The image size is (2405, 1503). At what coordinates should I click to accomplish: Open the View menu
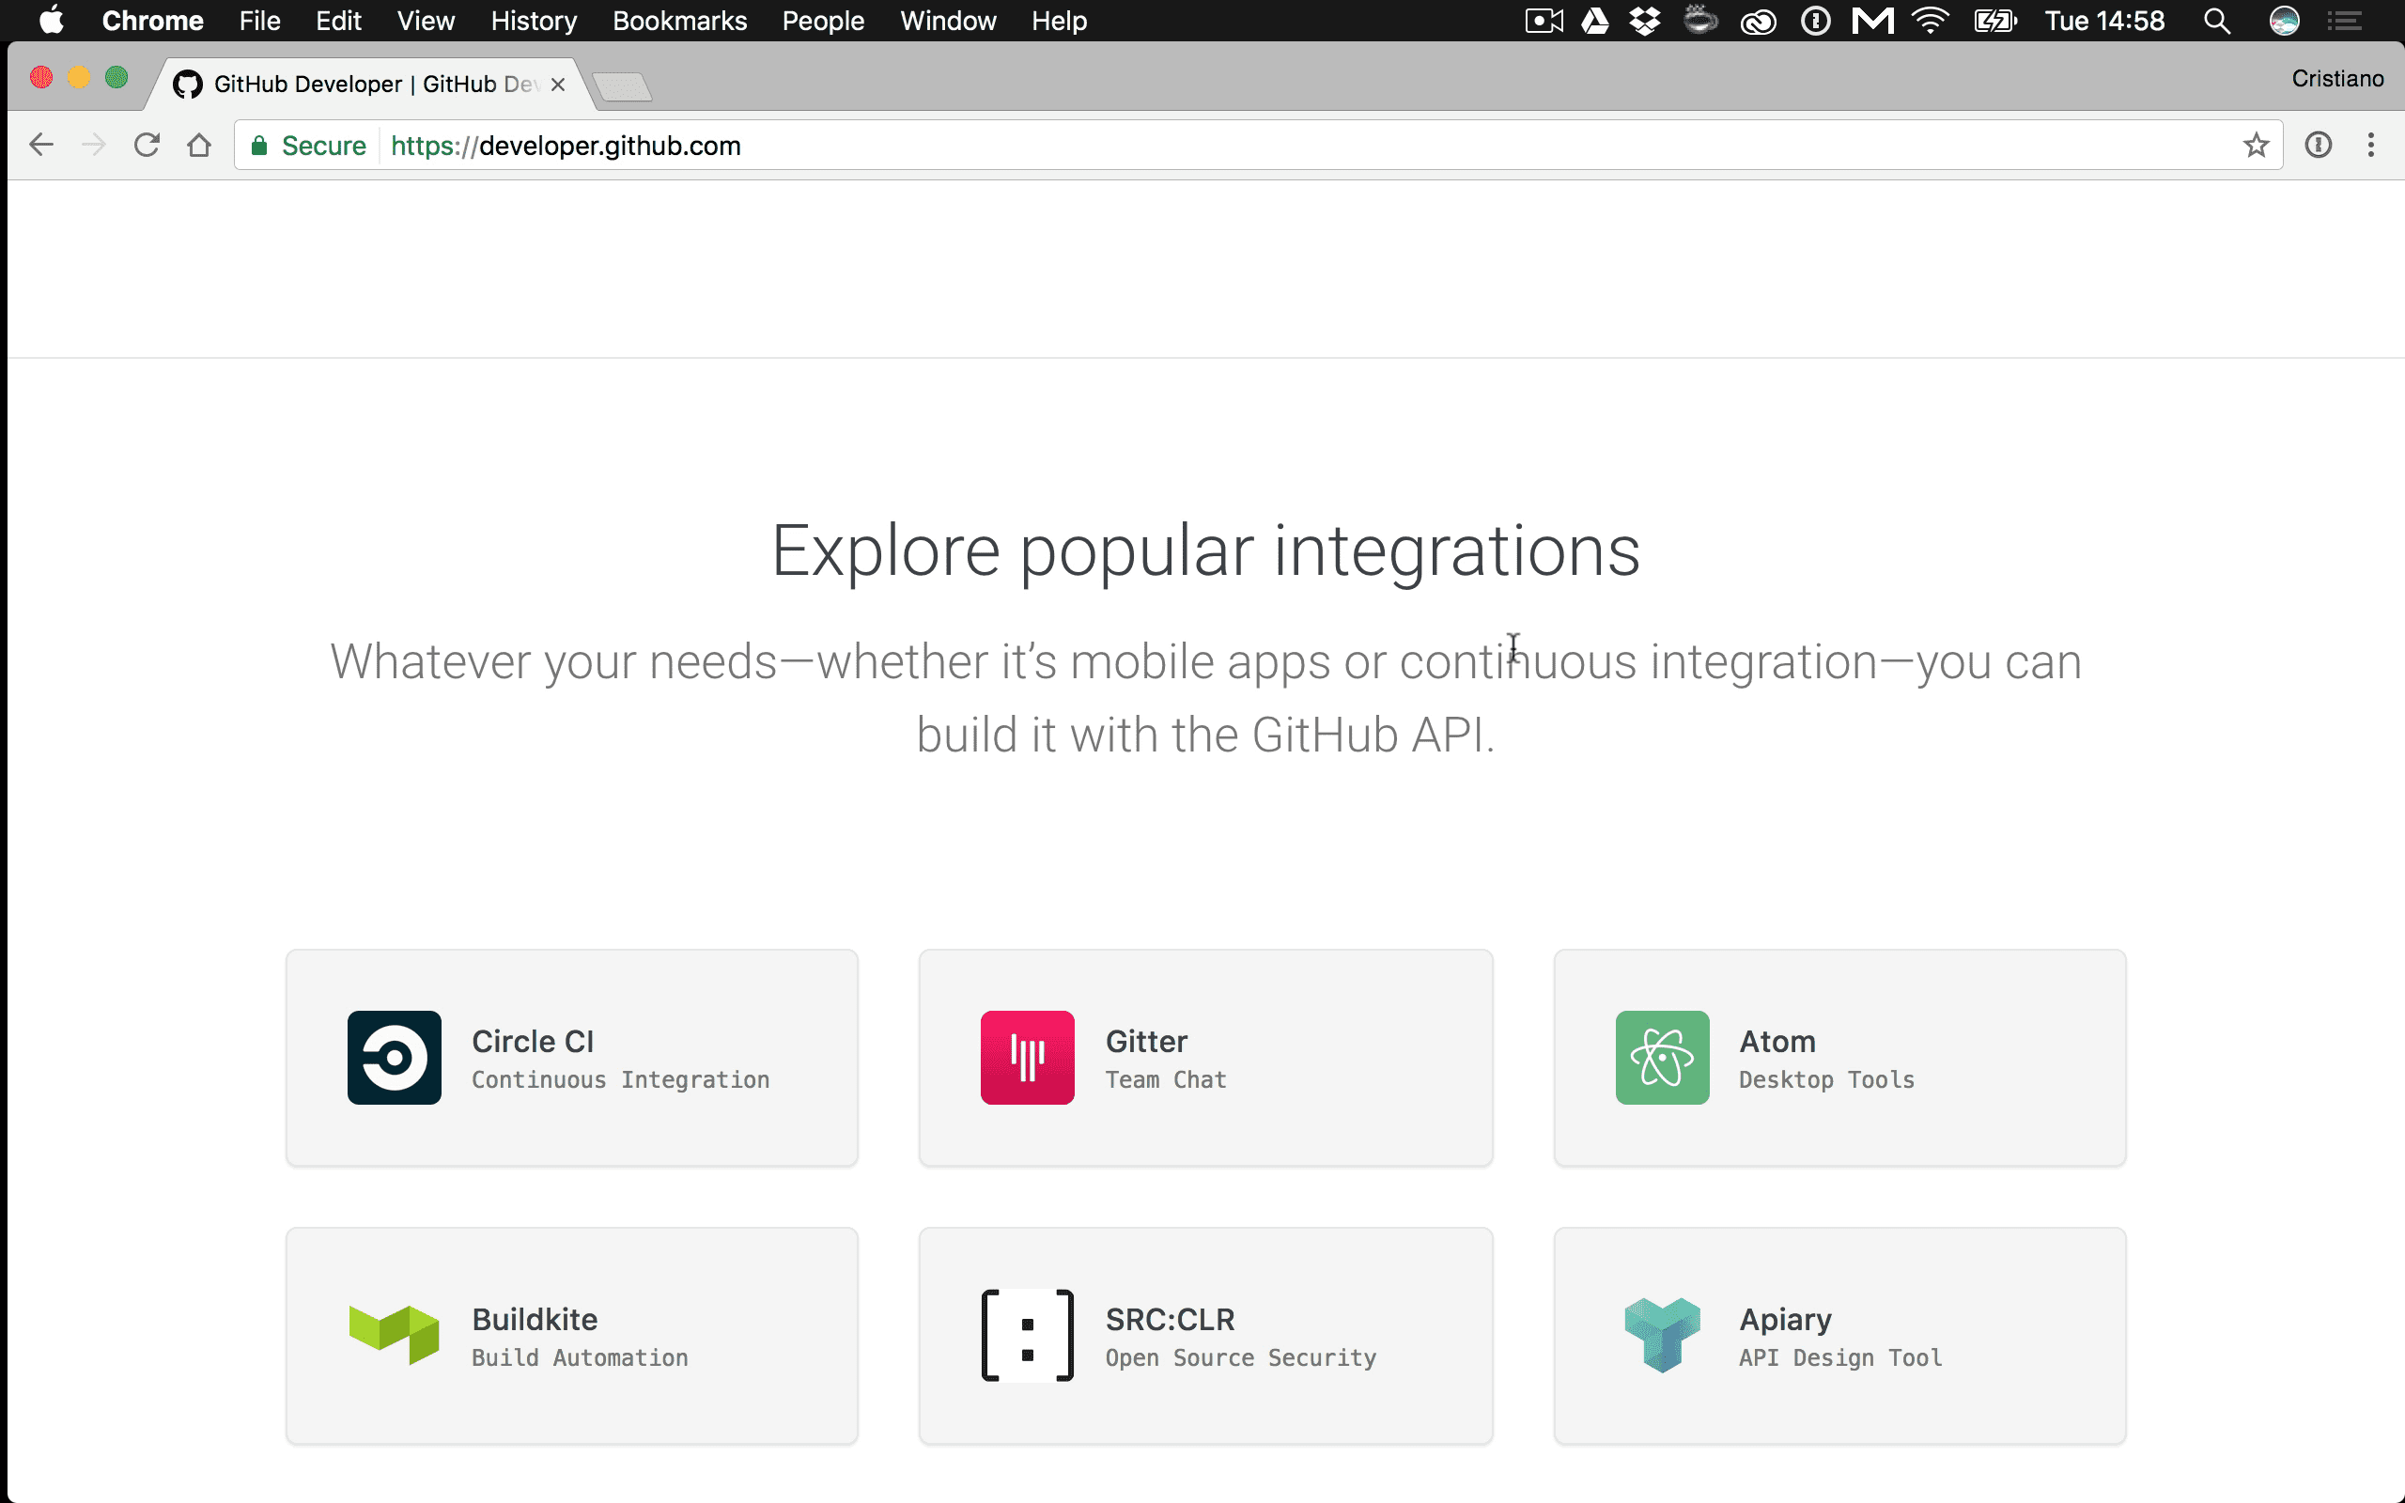(x=426, y=20)
